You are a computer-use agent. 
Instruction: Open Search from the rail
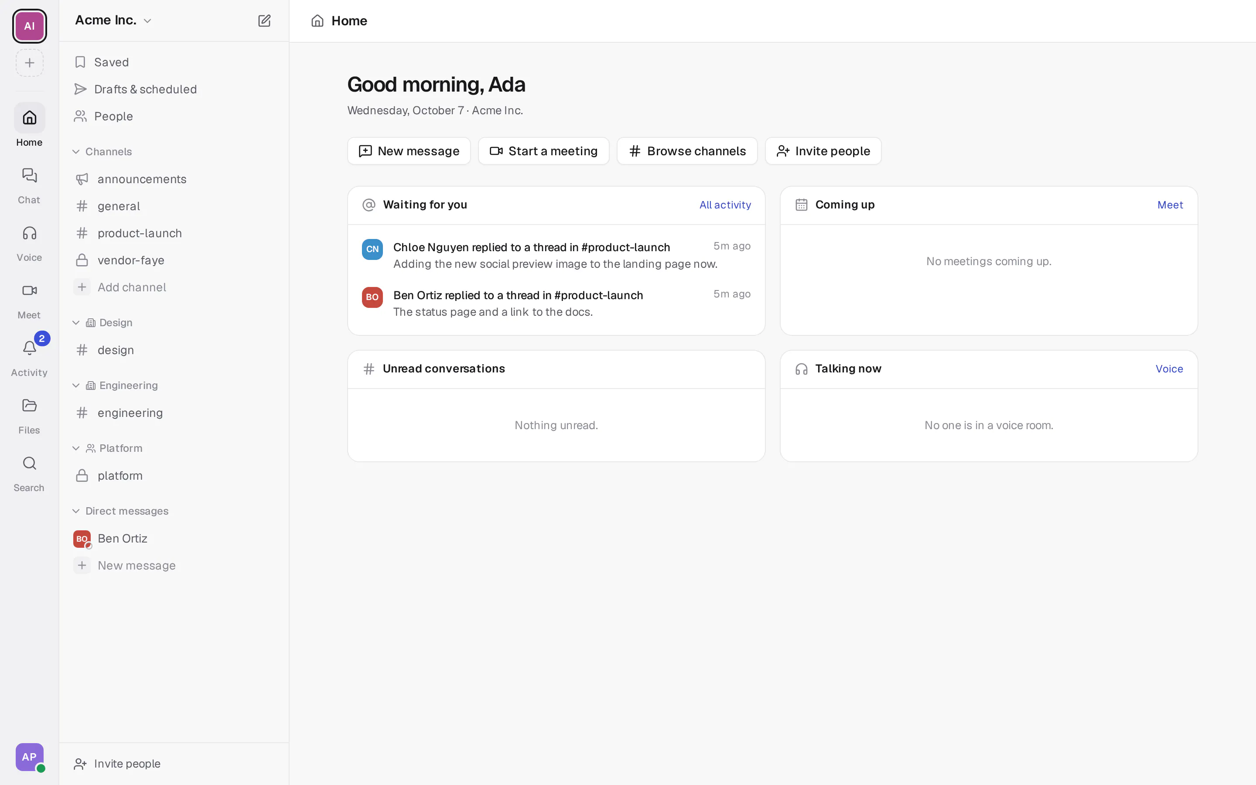[x=30, y=474]
